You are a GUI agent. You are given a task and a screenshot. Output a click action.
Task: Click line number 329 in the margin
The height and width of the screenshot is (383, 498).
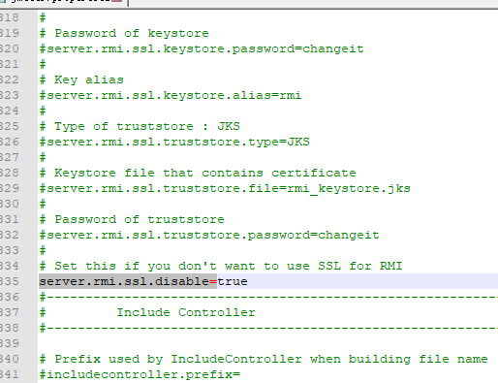coord(10,188)
